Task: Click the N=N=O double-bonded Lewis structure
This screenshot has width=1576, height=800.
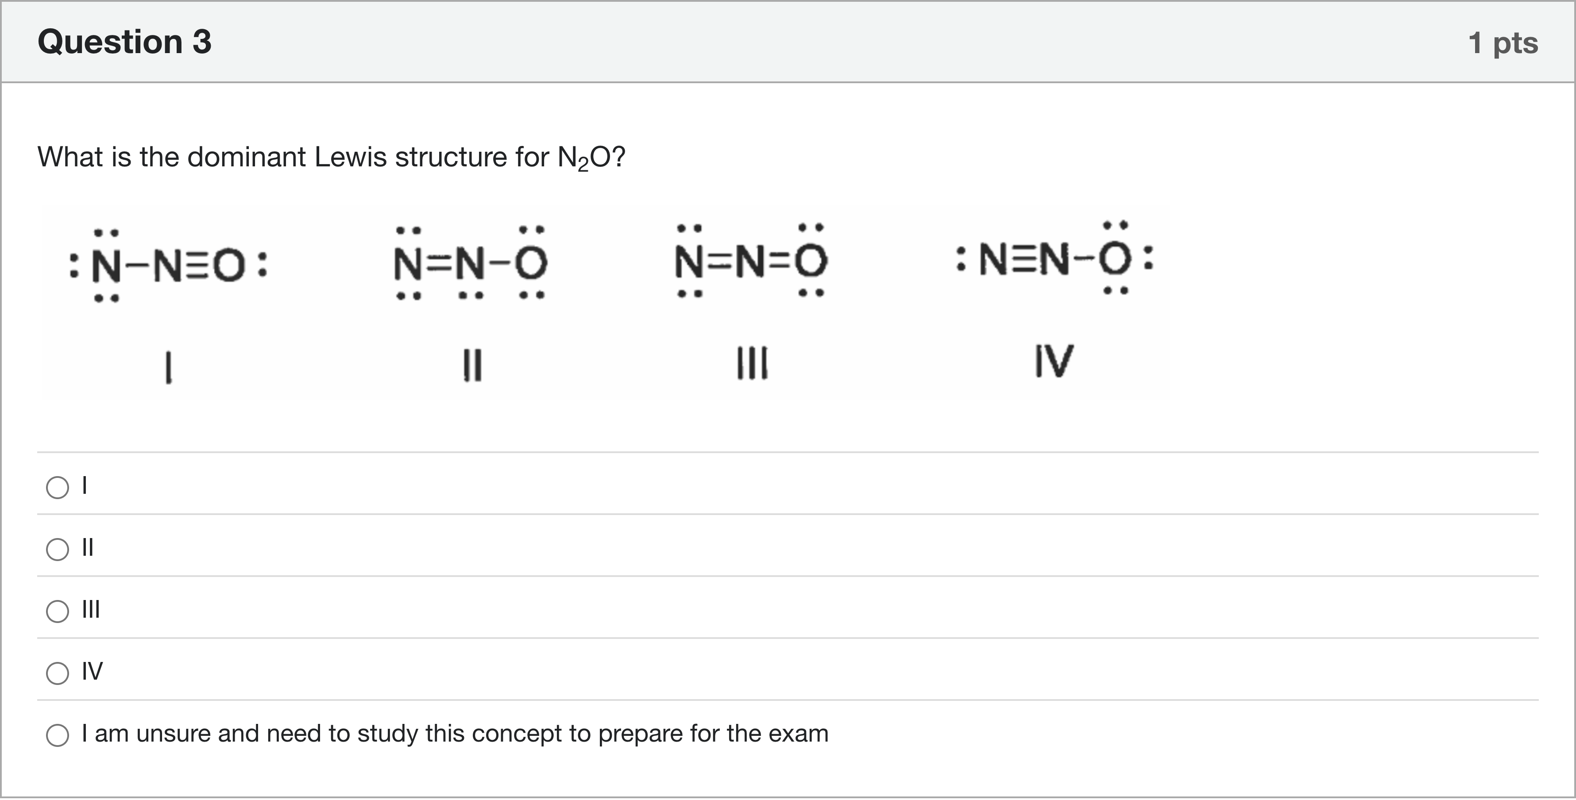Action: point(751,261)
